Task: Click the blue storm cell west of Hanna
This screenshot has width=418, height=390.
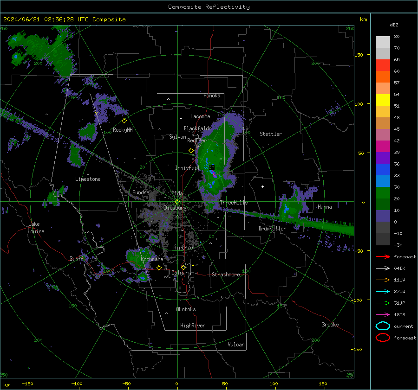Action: [x=286, y=208]
